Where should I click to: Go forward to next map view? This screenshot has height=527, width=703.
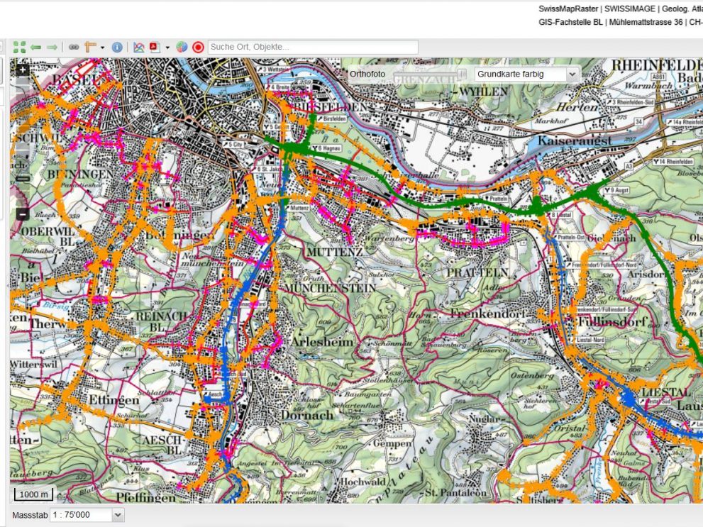52,47
